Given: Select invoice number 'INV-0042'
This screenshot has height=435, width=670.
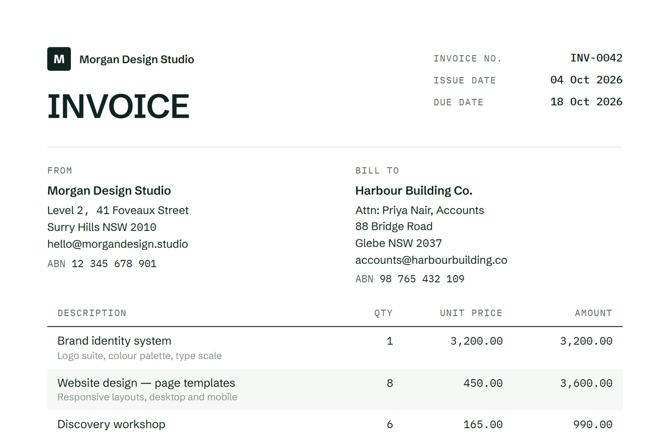Looking at the screenshot, I should click(x=596, y=58).
